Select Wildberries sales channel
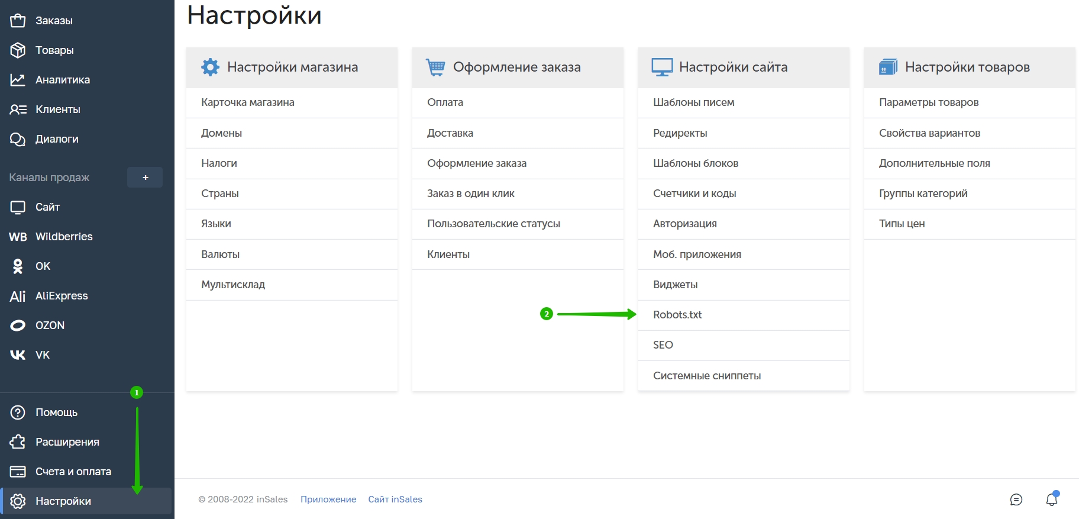 click(64, 237)
